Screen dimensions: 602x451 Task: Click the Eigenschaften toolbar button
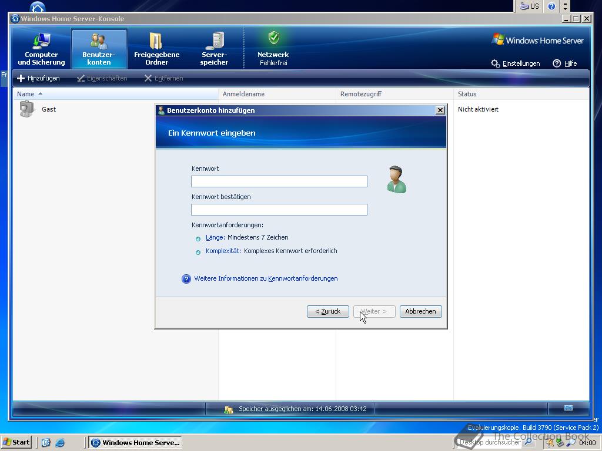[x=102, y=78]
